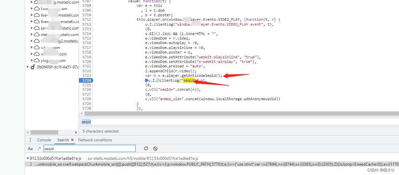Select the Search drawer tab
399x175 pixels.
[x=63, y=140]
